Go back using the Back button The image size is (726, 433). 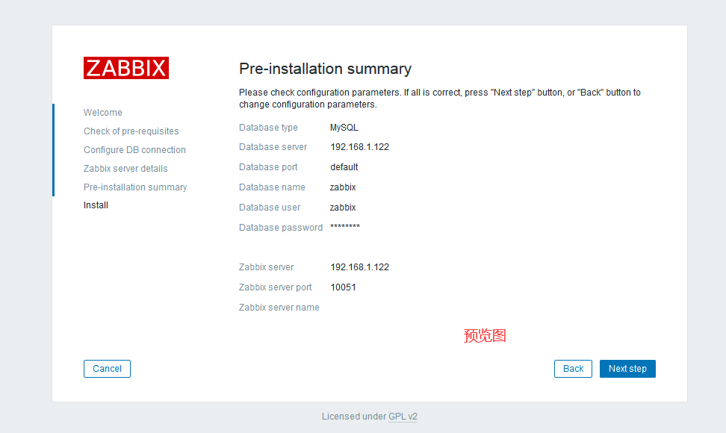point(573,369)
